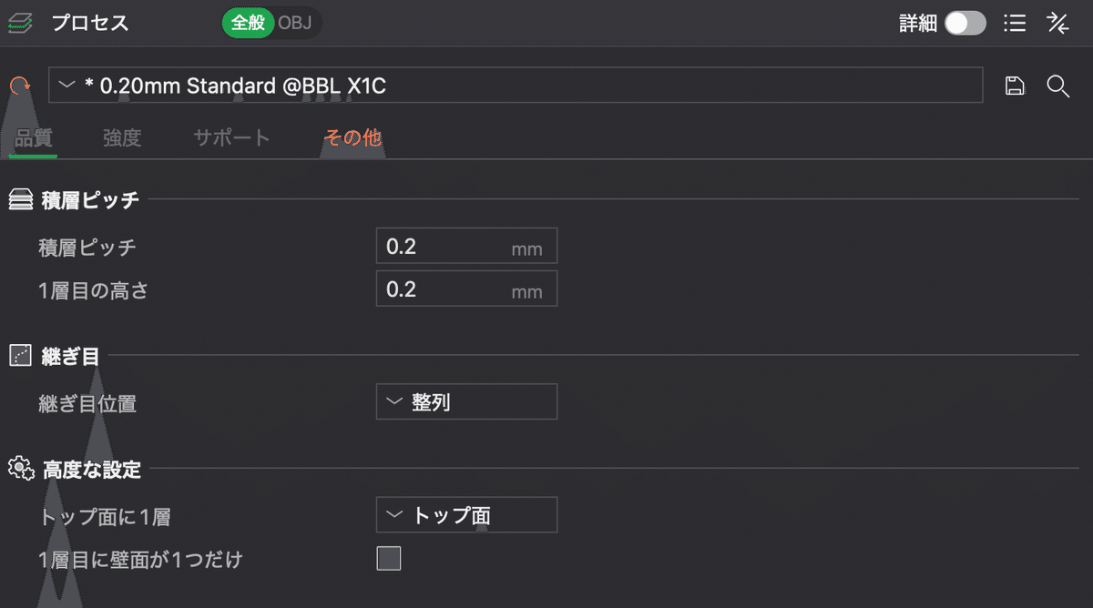Open the settings search with the magnifier icon
The image size is (1093, 608).
pyautogui.click(x=1058, y=86)
